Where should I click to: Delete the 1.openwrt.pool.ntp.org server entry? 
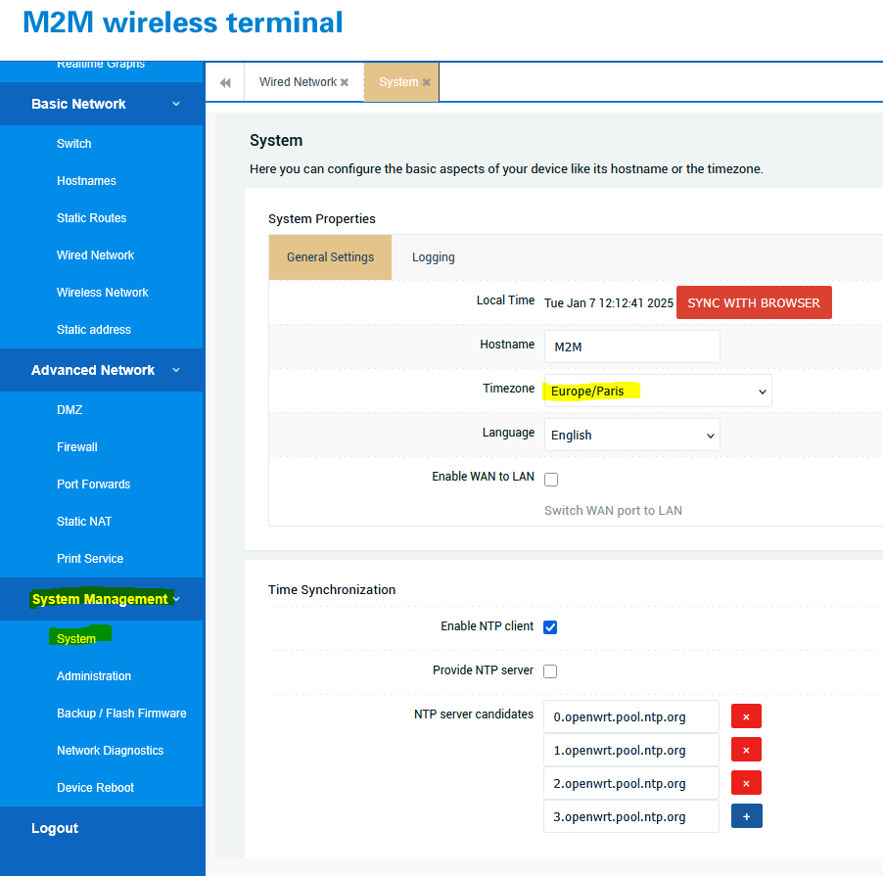[x=746, y=750]
